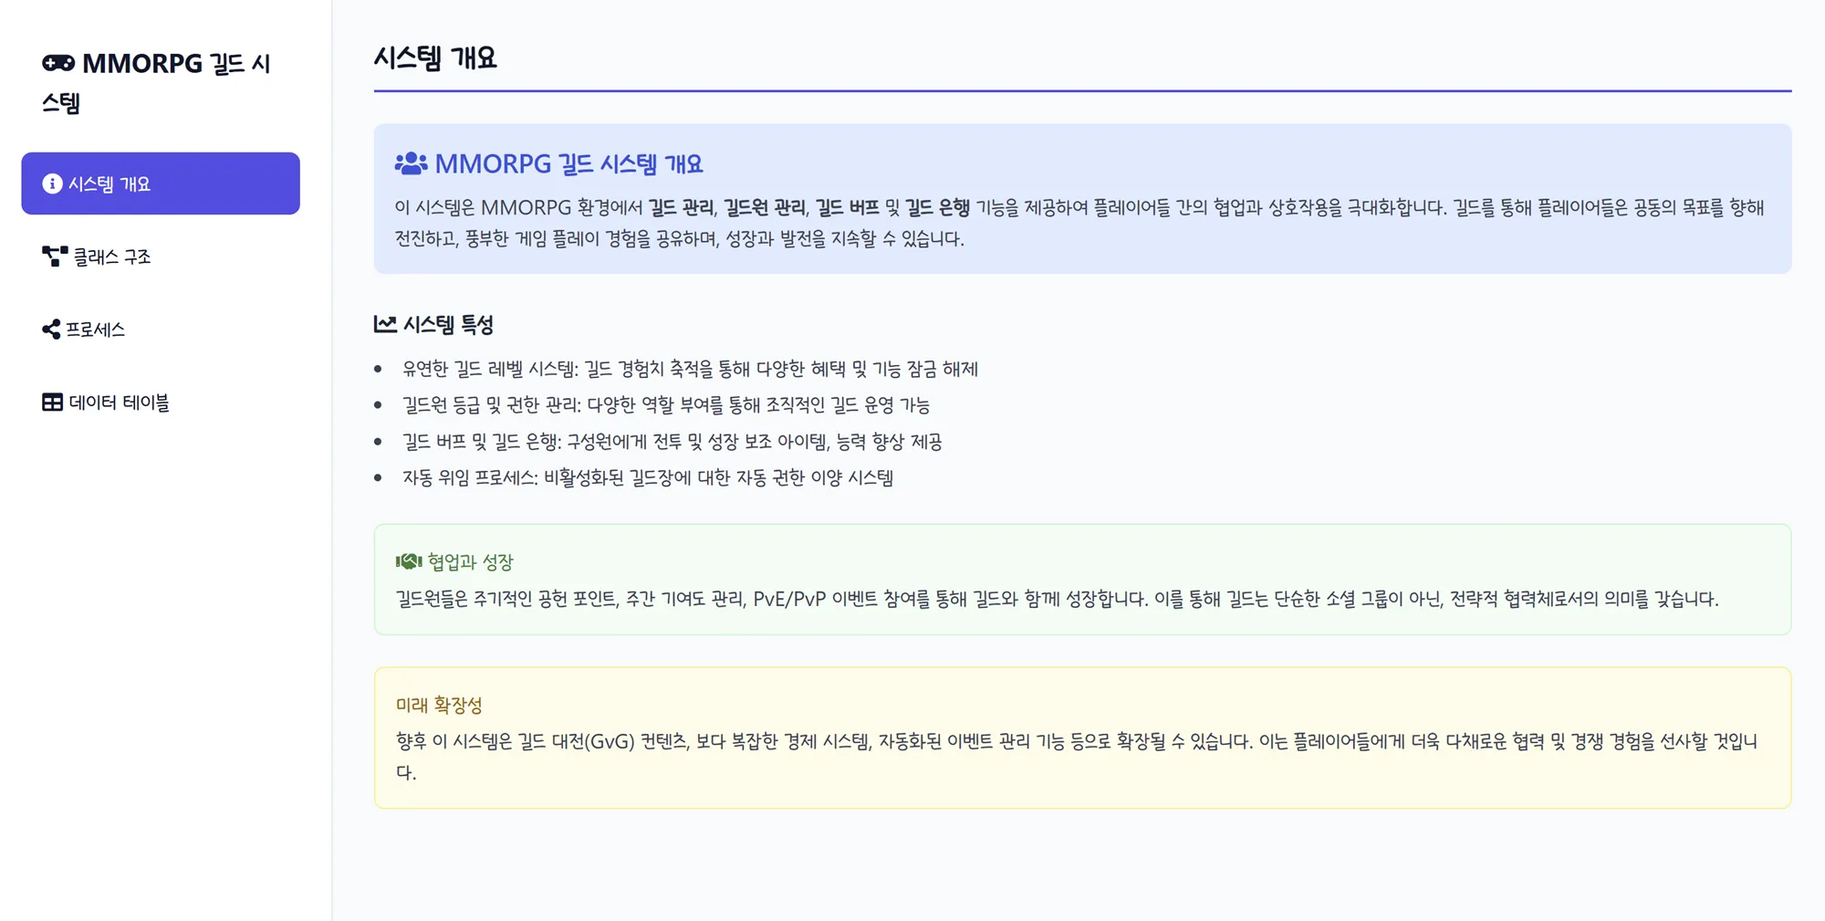Viewport: 1825px width, 921px height.
Task: Click the handshake icon next to 협업과 성장
Action: 410,558
